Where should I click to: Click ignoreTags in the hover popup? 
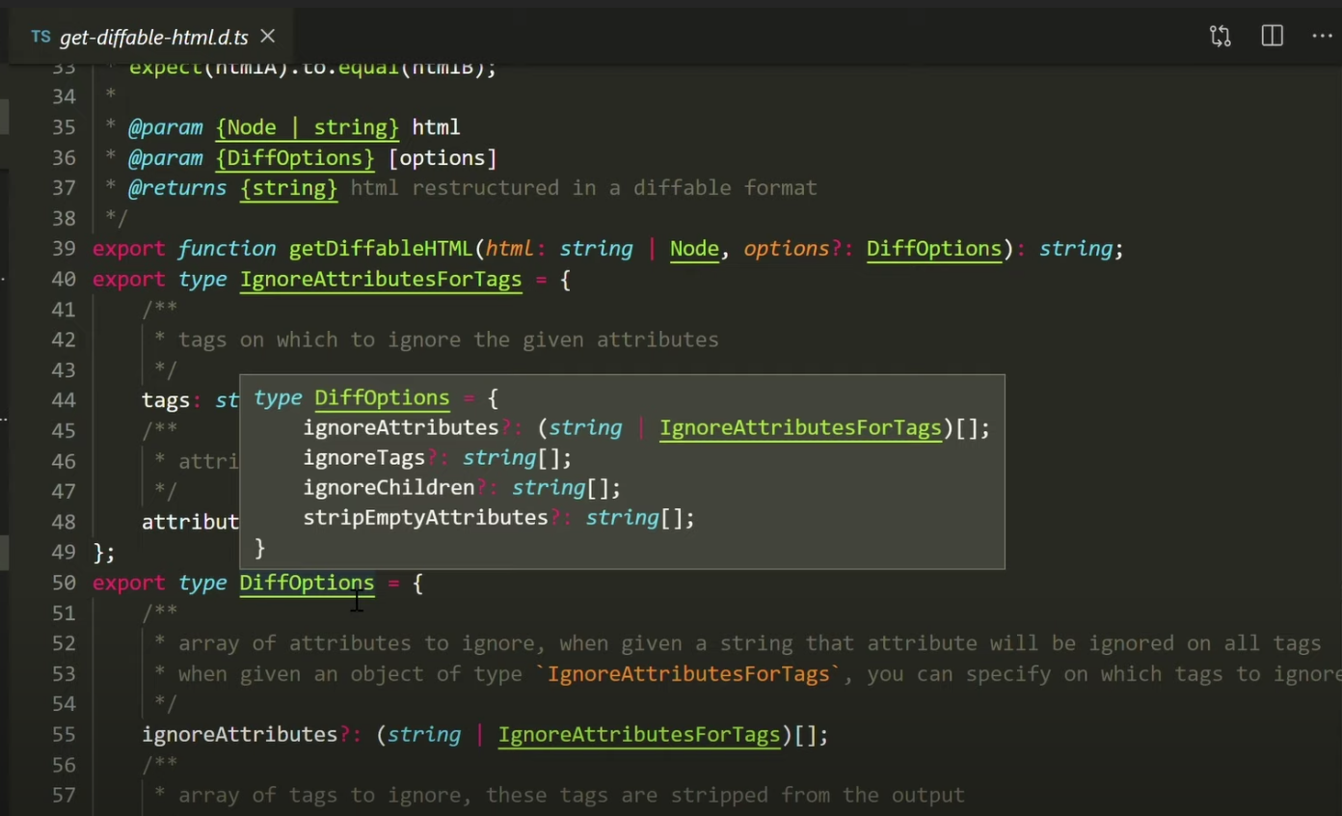click(x=364, y=458)
